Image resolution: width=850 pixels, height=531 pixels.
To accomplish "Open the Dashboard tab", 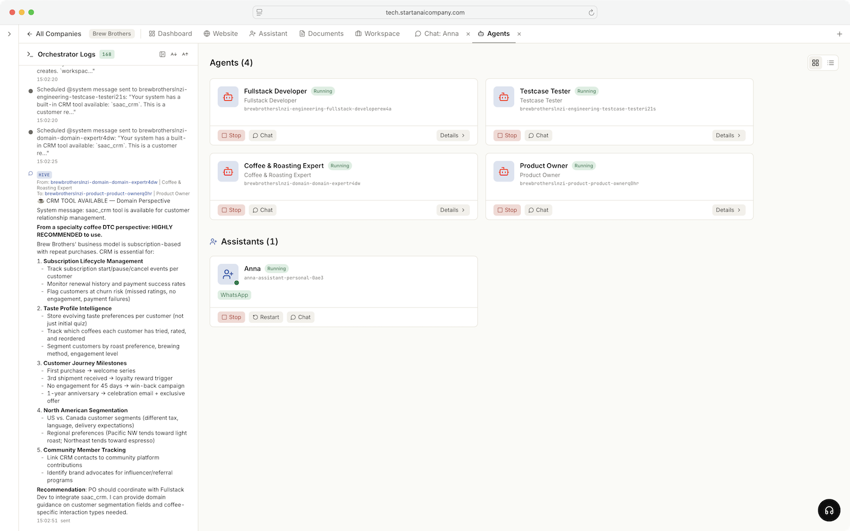I will (x=171, y=34).
